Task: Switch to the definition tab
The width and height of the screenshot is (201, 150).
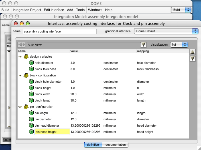Action: point(93,145)
